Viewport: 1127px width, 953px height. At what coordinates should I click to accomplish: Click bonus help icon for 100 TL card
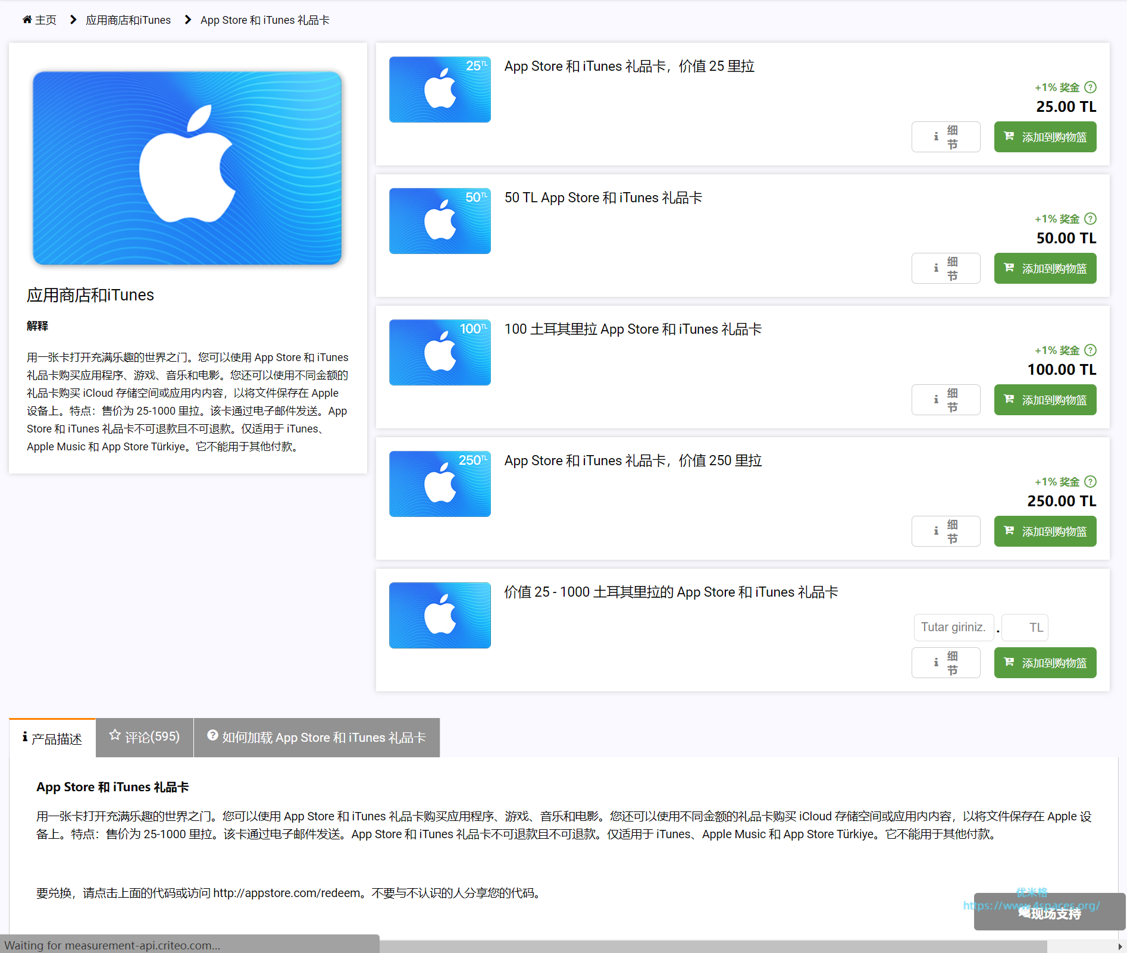(1090, 350)
